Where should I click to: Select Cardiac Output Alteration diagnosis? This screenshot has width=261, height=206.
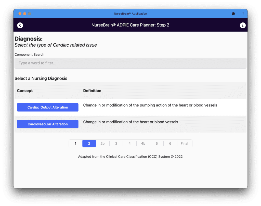click(x=48, y=107)
